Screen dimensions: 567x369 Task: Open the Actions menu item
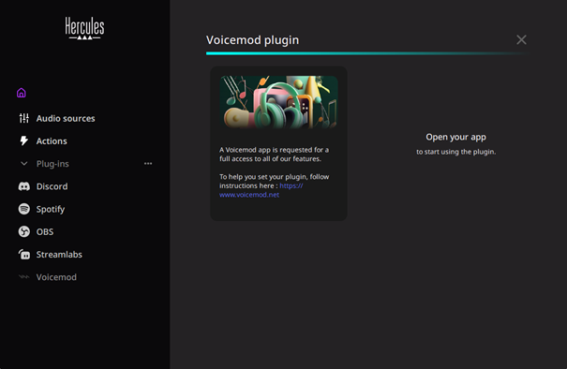(52, 141)
